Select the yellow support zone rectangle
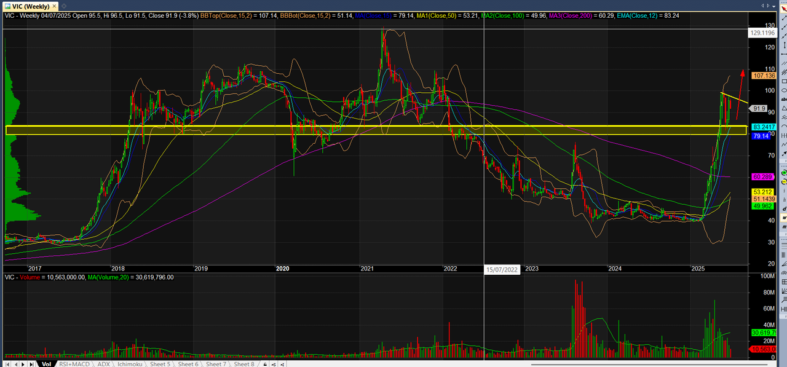This screenshot has height=367, width=787. (x=376, y=130)
